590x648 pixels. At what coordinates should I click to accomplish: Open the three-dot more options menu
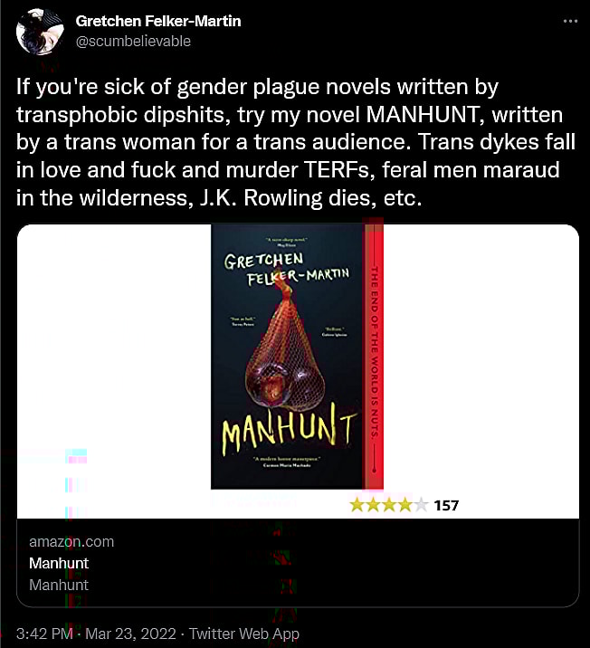click(x=570, y=21)
